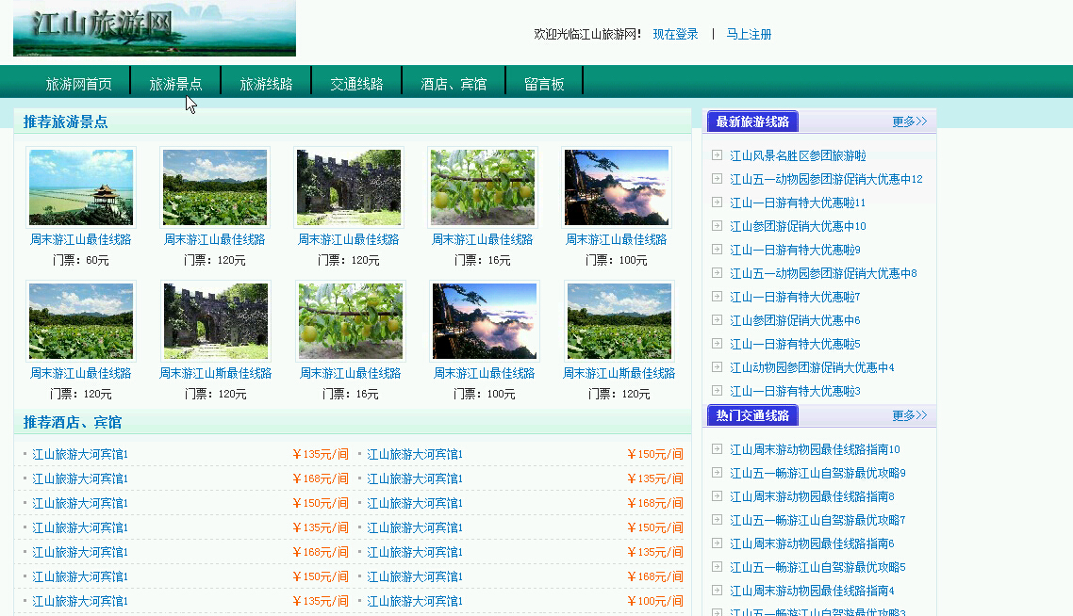1073x616 pixels.
Task: Open the 江山周末游动物园最佳线路指南8 link
Action: 812,497
